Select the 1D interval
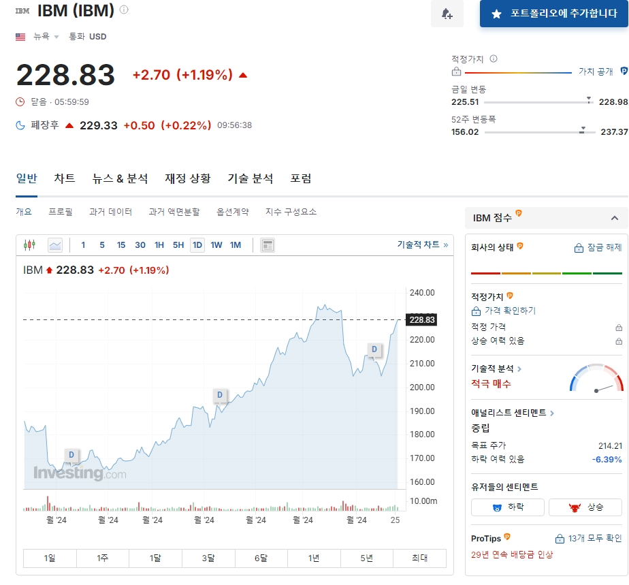Screen dimensions: 629x585 (x=197, y=244)
